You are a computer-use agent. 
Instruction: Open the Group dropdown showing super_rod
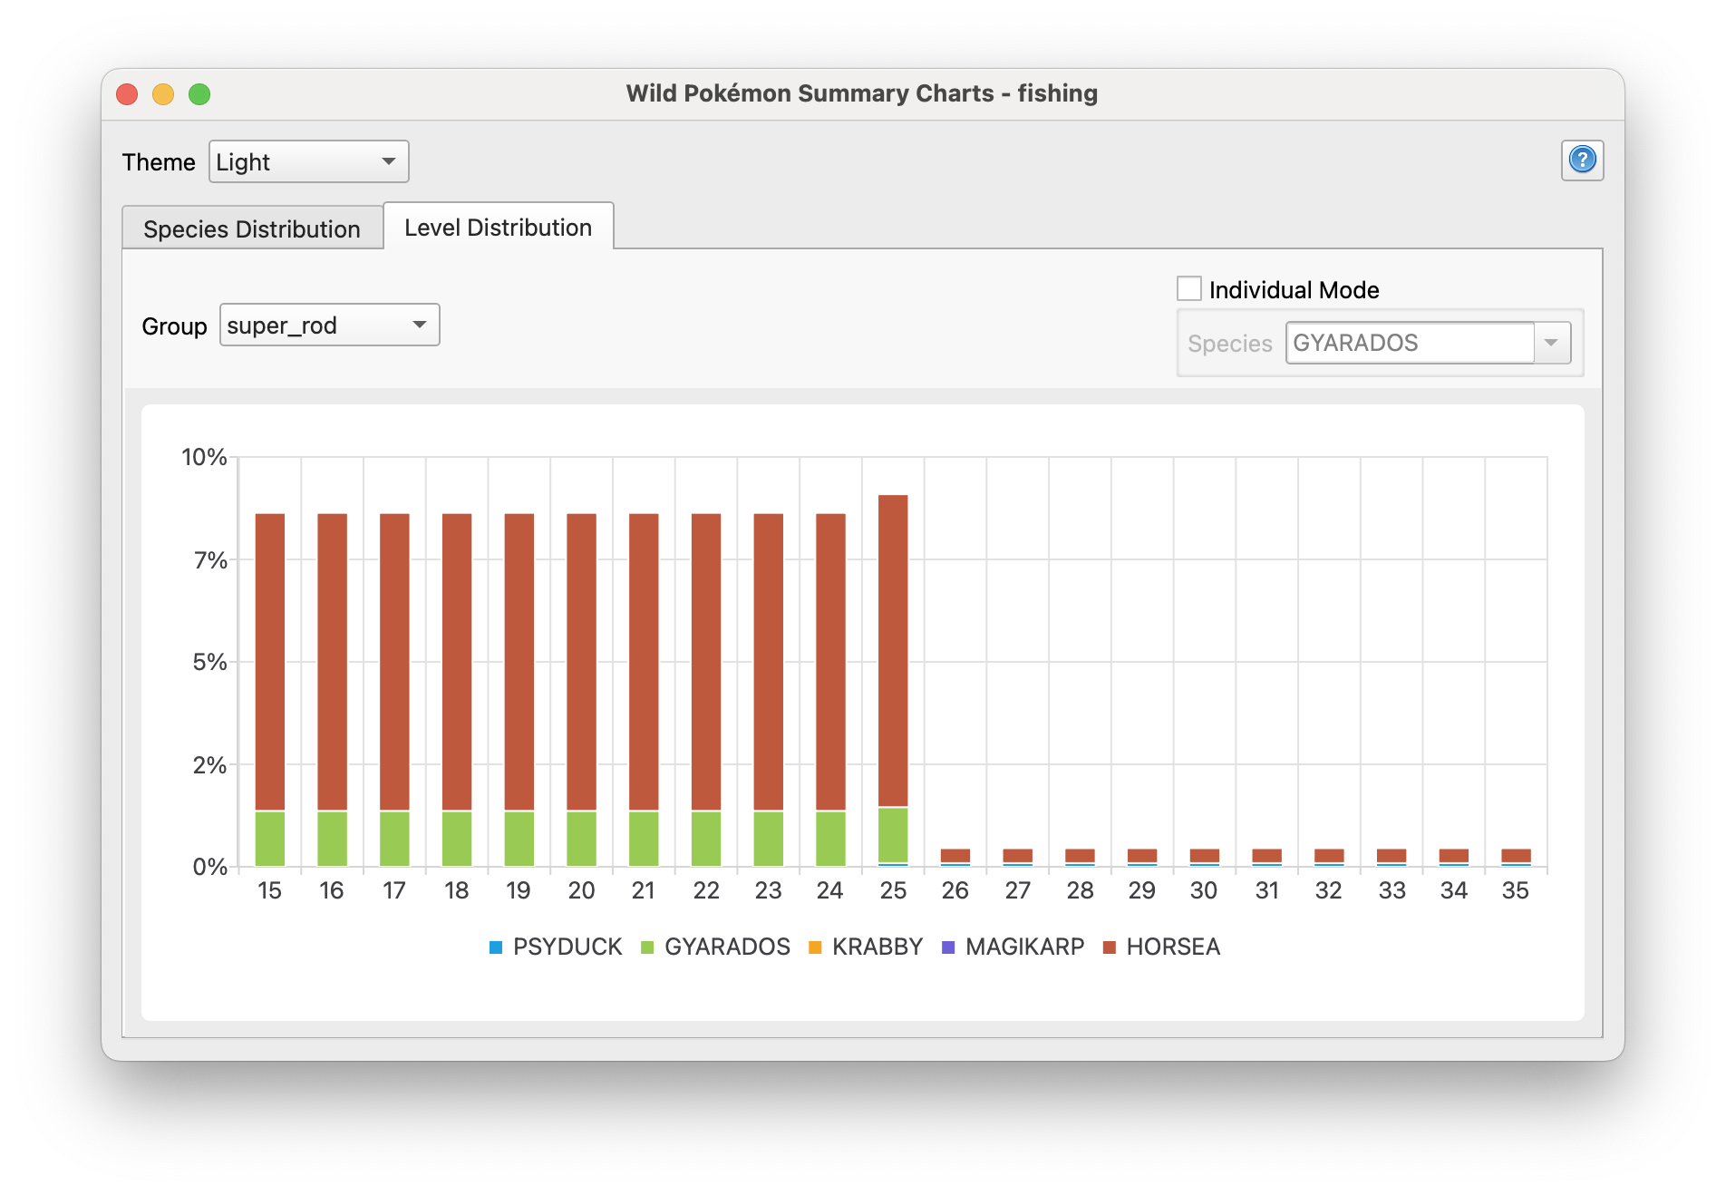(x=330, y=325)
